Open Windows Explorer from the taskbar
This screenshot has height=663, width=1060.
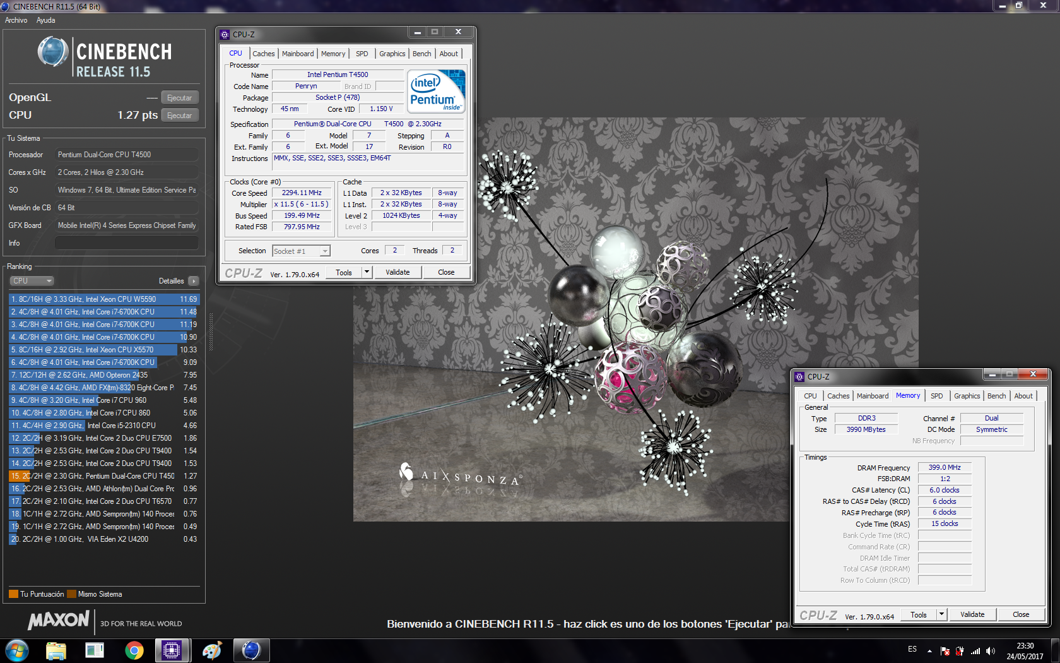[56, 650]
